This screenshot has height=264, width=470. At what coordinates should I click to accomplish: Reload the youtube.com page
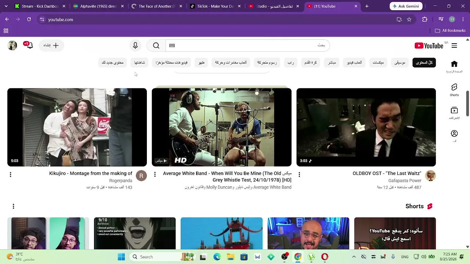tap(29, 19)
